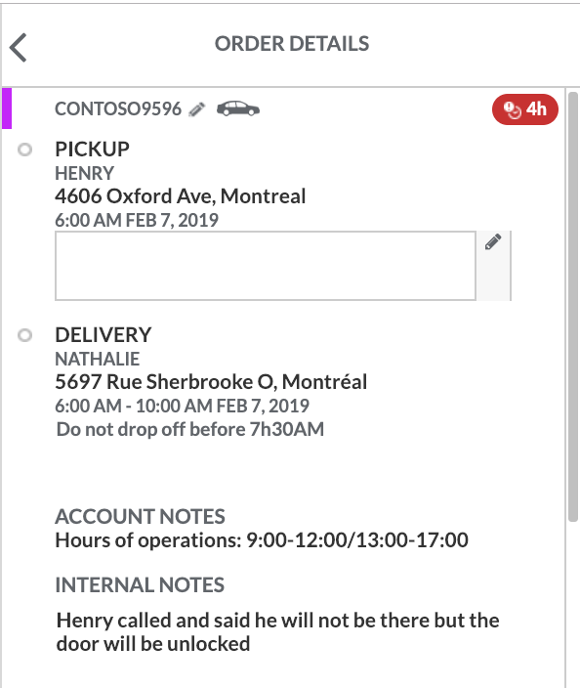Click pickup time 6:00 AM FEB 7, 2019
The image size is (580, 688).
point(137,220)
